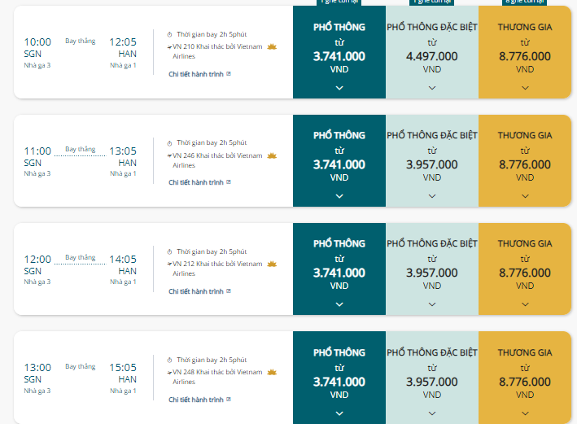
Task: Click the clock icon on the 10:00 flight
Action: point(169,35)
